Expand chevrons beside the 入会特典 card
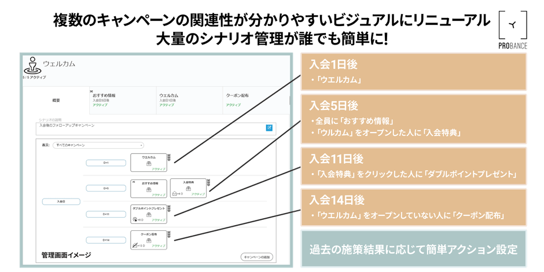 click(x=208, y=182)
